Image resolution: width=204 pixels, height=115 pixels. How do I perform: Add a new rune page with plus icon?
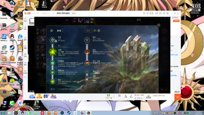tap(95, 31)
